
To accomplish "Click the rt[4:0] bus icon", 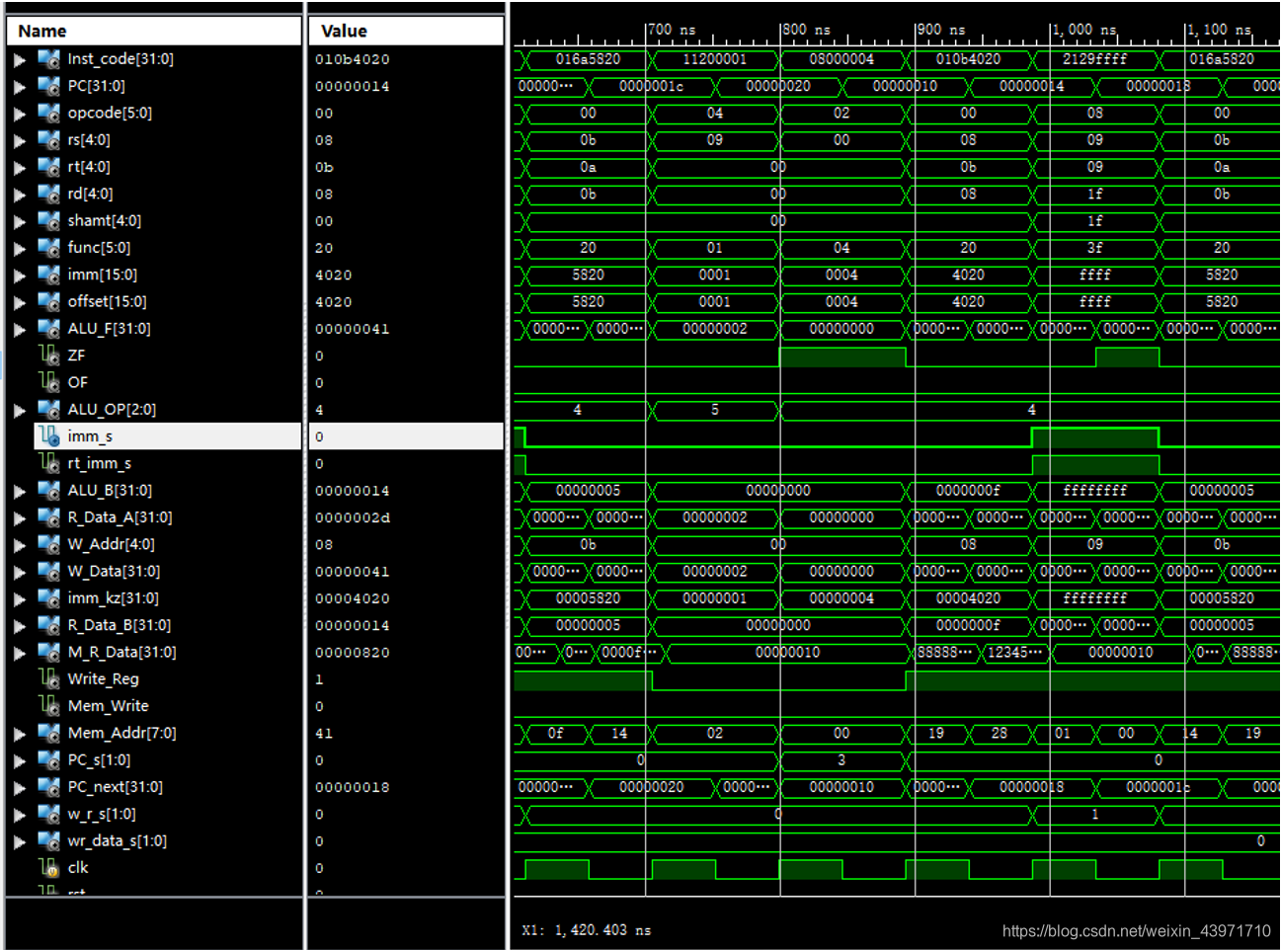I will [x=49, y=167].
